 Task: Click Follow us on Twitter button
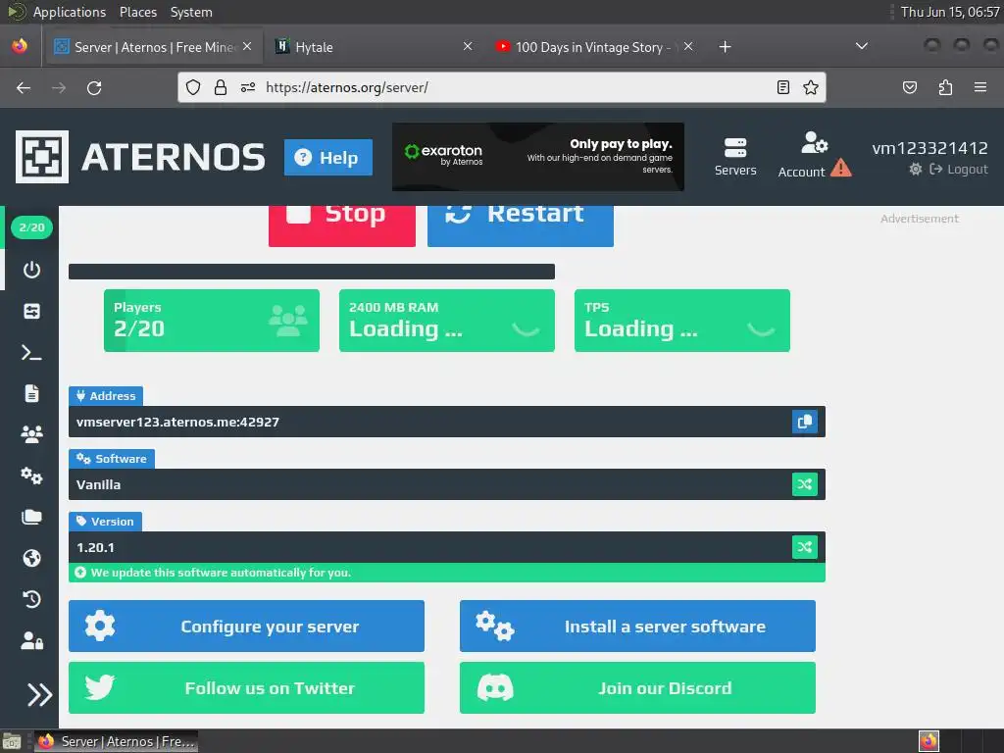click(246, 687)
